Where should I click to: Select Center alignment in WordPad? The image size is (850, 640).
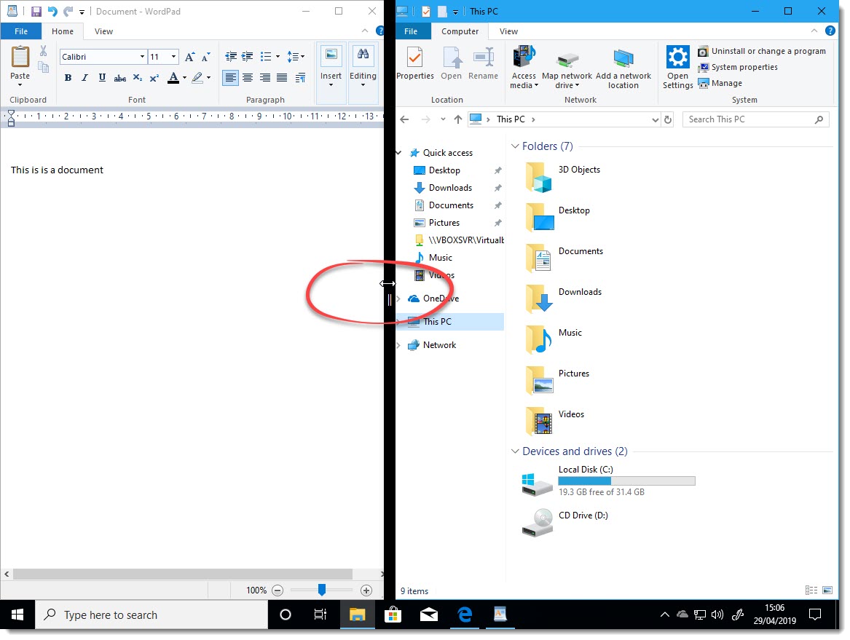tap(248, 78)
